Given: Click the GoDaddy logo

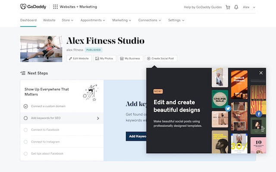Looking at the screenshot, I should click(x=33, y=7).
